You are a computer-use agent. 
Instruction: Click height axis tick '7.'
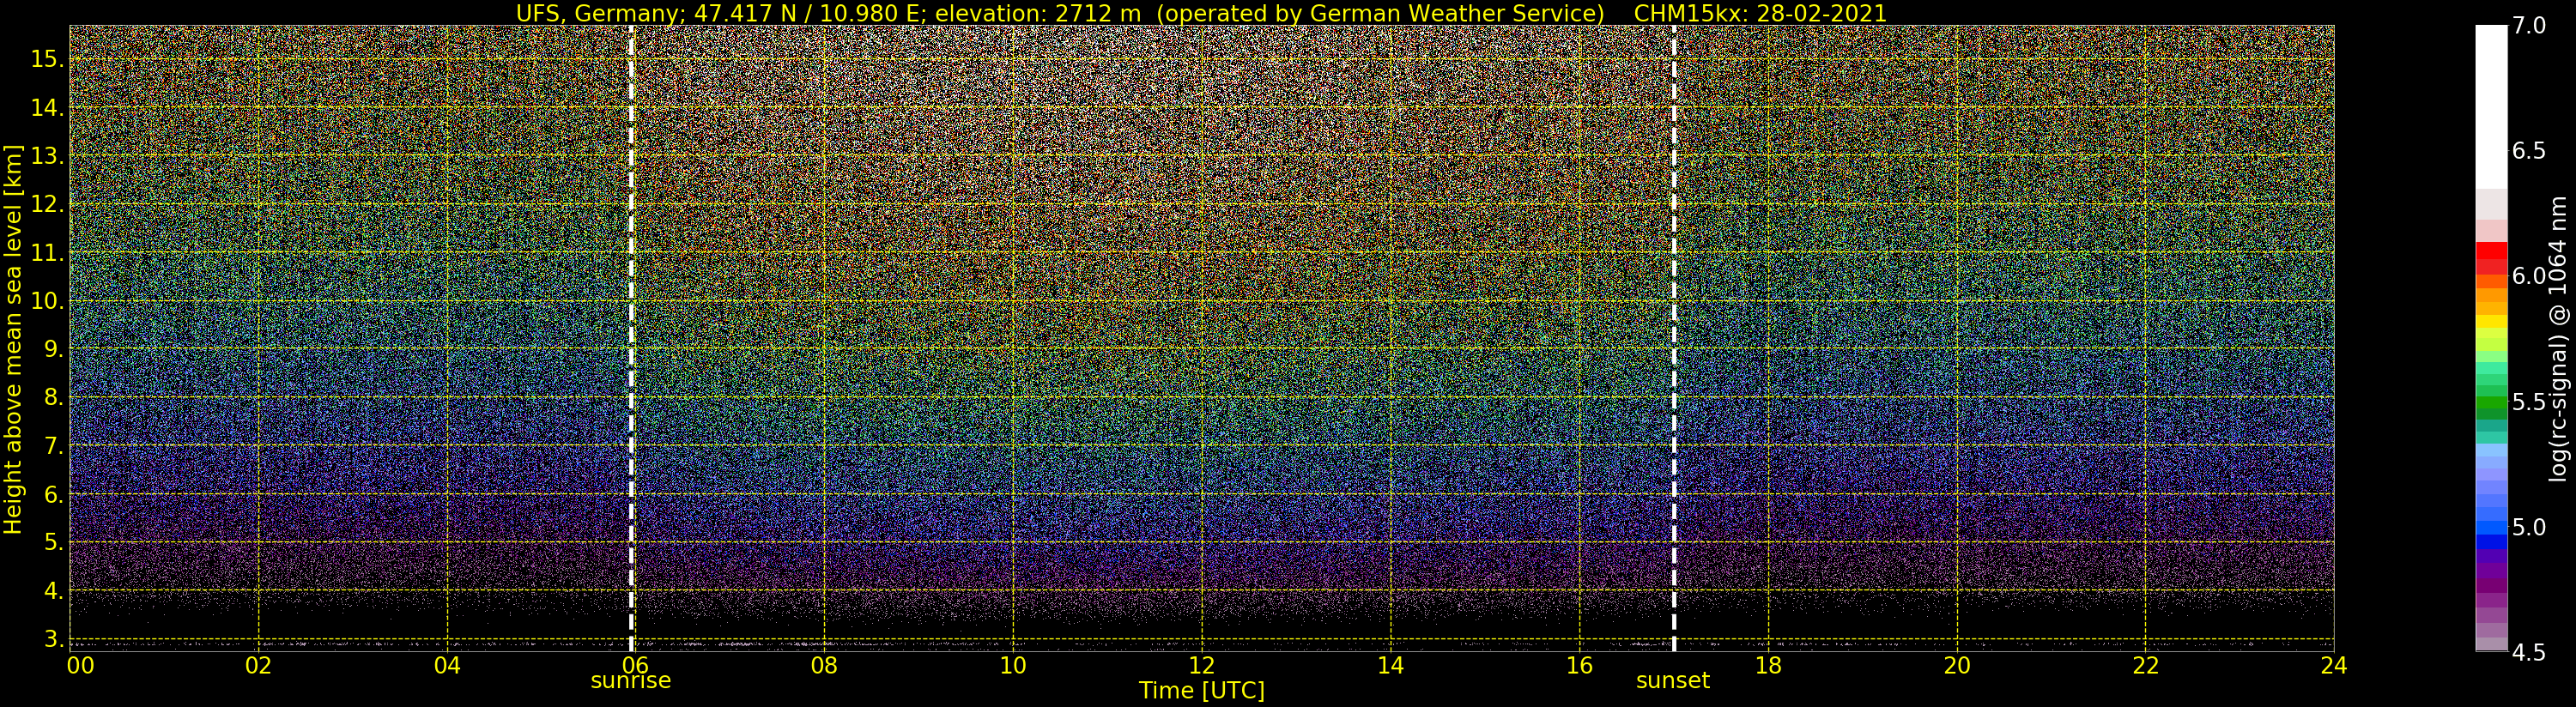53,446
